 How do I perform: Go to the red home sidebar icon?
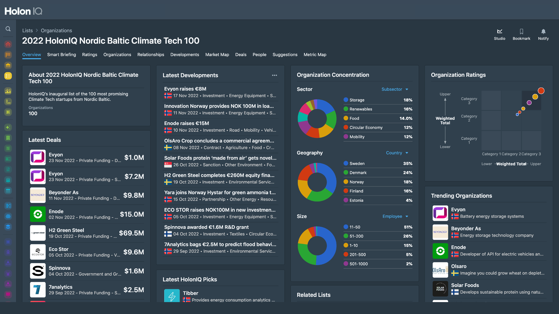(x=8, y=44)
